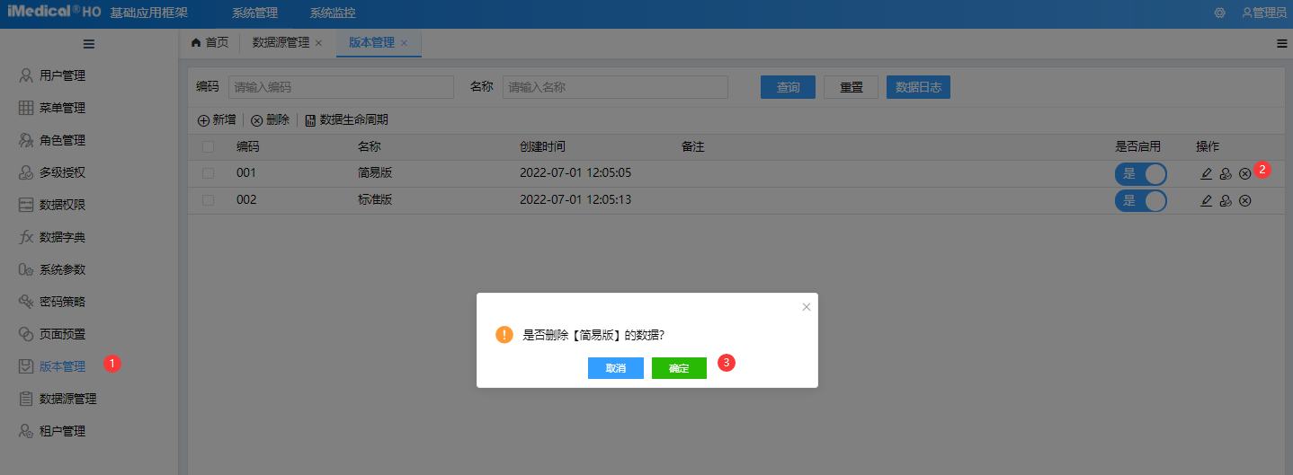
Task: Open the 管理员 user menu
Action: [1263, 13]
